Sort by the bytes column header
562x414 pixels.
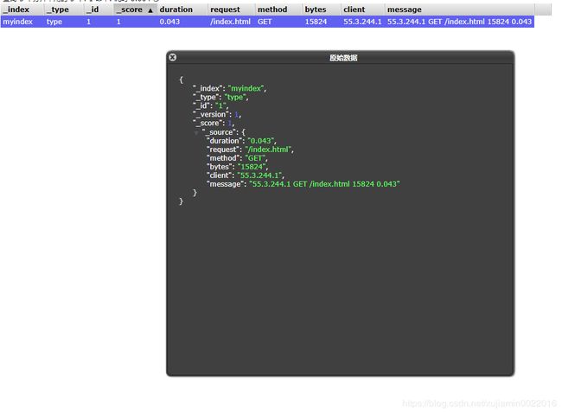pos(322,10)
